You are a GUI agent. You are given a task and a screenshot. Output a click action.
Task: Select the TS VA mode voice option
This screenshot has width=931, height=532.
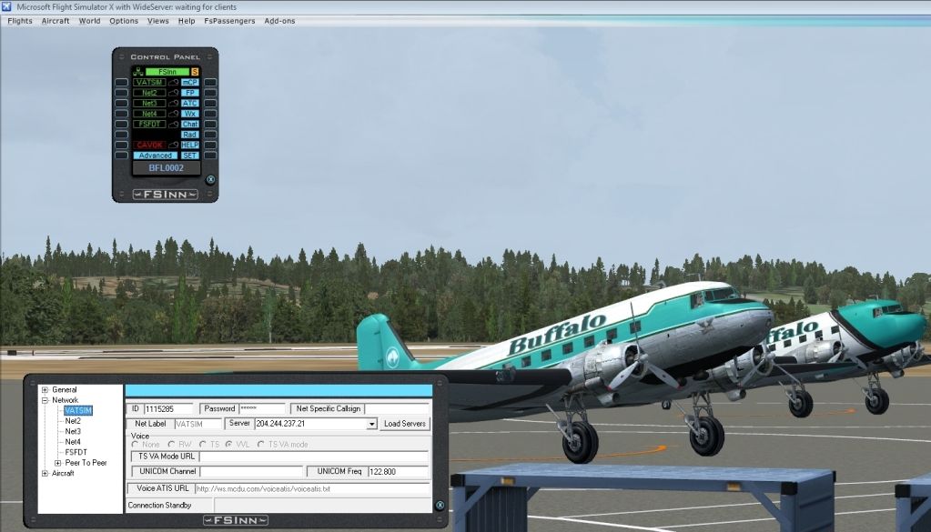click(x=260, y=444)
